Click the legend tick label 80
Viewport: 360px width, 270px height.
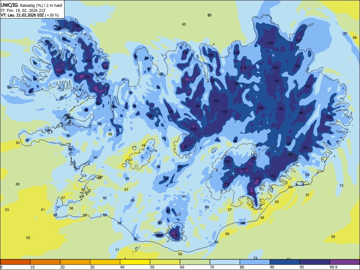coord(242,267)
